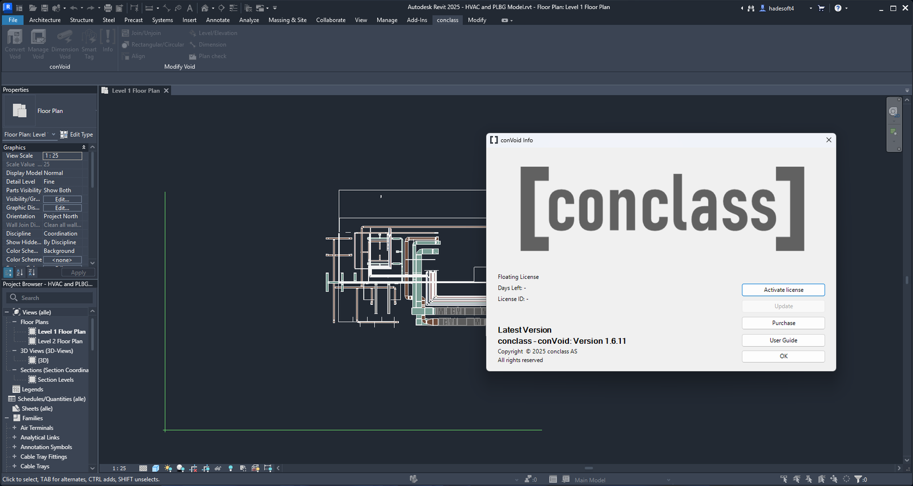Open Detail Level in view control bar

point(143,468)
